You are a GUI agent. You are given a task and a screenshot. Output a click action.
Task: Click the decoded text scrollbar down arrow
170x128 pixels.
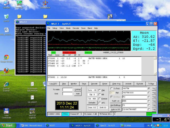click(x=155, y=74)
